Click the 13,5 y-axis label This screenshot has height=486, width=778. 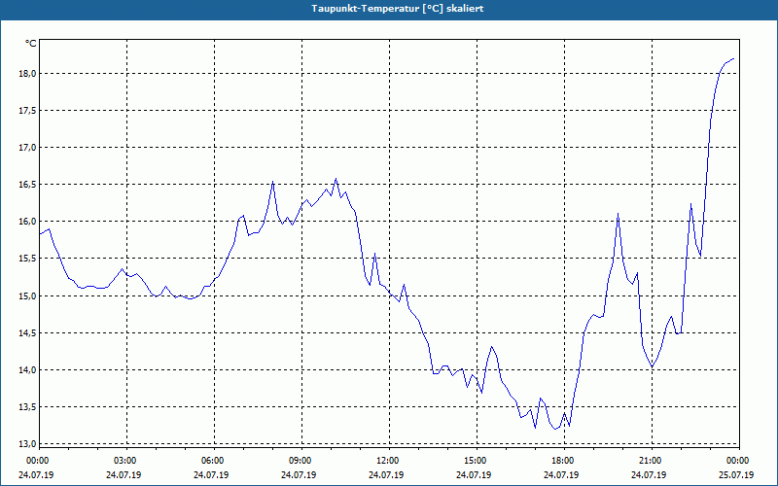[x=28, y=407]
